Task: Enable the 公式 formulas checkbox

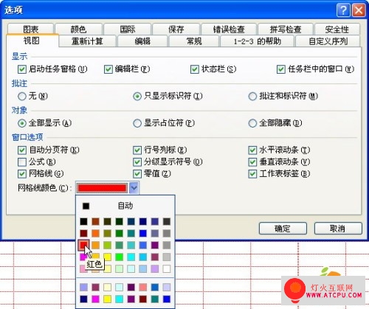Action: tap(22, 162)
